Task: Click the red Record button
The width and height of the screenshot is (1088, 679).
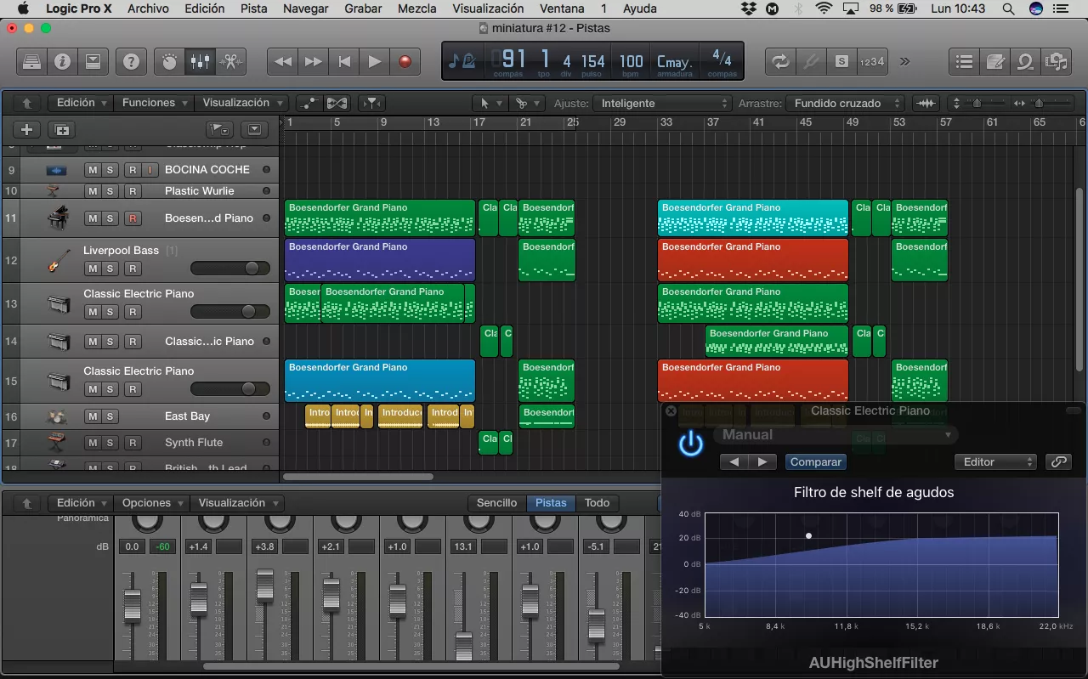Action: click(405, 61)
